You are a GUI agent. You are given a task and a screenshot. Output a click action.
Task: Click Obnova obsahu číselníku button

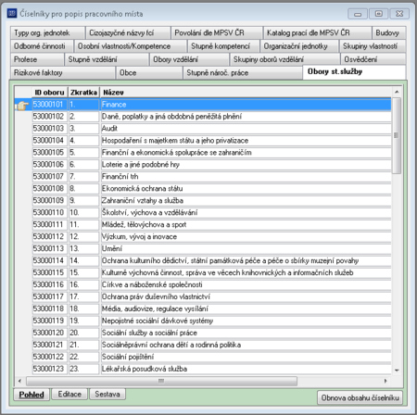pos(360,397)
